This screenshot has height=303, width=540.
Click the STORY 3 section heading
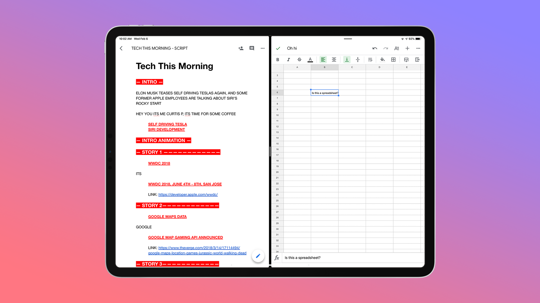[x=177, y=264]
